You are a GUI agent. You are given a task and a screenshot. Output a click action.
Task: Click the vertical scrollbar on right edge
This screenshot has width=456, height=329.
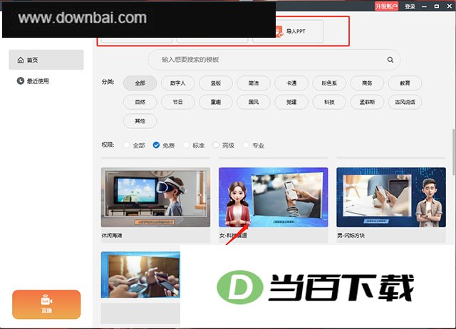(454, 152)
